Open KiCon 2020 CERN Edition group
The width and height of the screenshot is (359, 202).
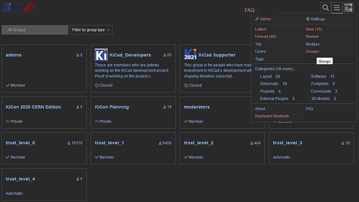[33, 107]
